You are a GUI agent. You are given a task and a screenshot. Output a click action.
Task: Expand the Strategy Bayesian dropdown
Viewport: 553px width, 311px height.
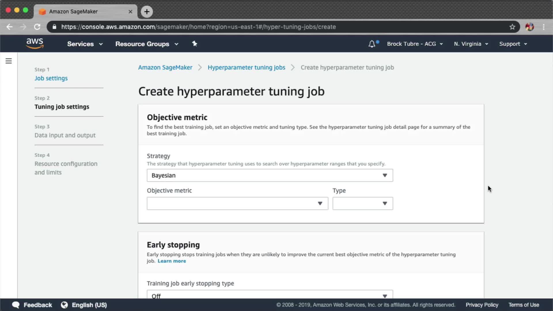(270, 175)
